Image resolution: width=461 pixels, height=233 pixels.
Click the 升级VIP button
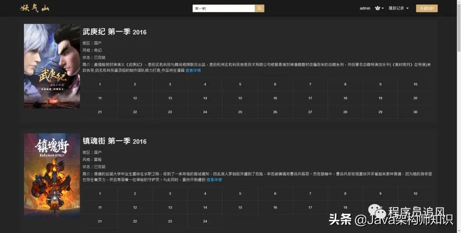[426, 8]
